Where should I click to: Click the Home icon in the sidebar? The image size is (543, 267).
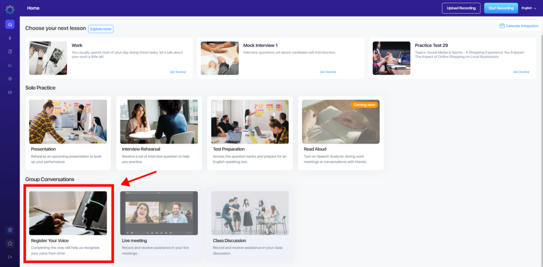click(x=10, y=24)
